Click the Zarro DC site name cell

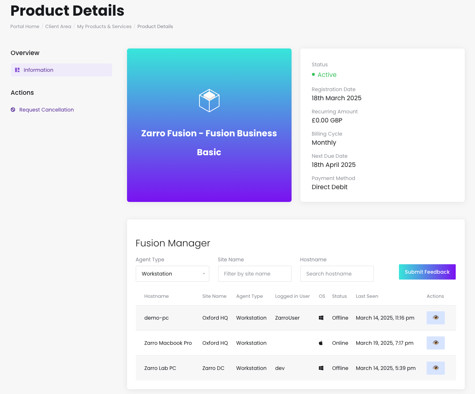(x=213, y=368)
